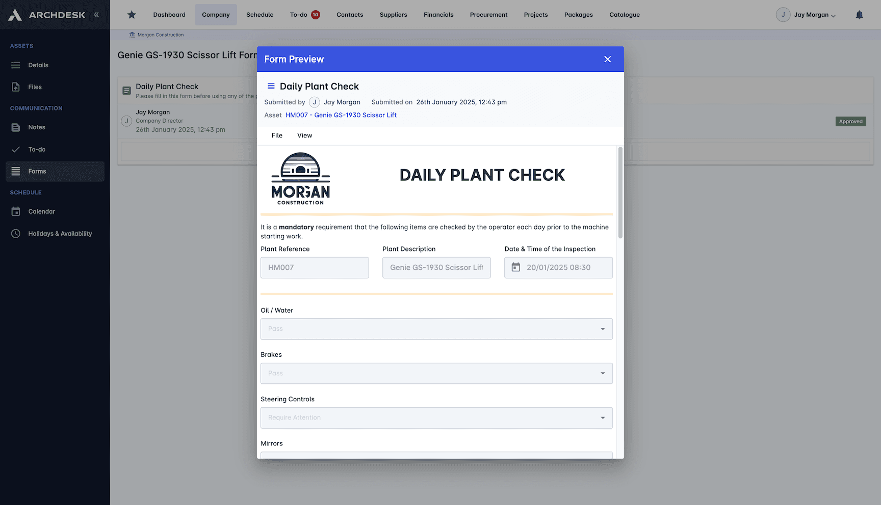The width and height of the screenshot is (881, 505).
Task: Open the HM007 Genie Scissor Lift asset link
Action: coord(341,115)
